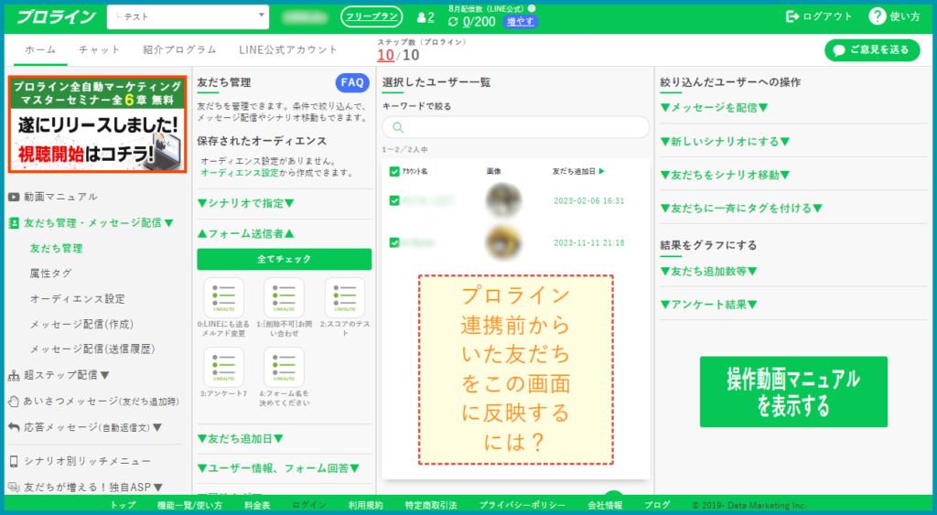Click the logout icon in header
Viewport: 937px width, 515px height.
click(792, 16)
